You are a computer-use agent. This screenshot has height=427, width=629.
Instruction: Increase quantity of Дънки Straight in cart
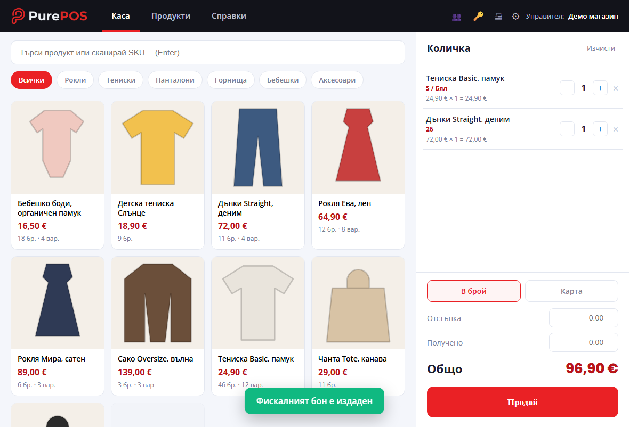[x=600, y=129]
